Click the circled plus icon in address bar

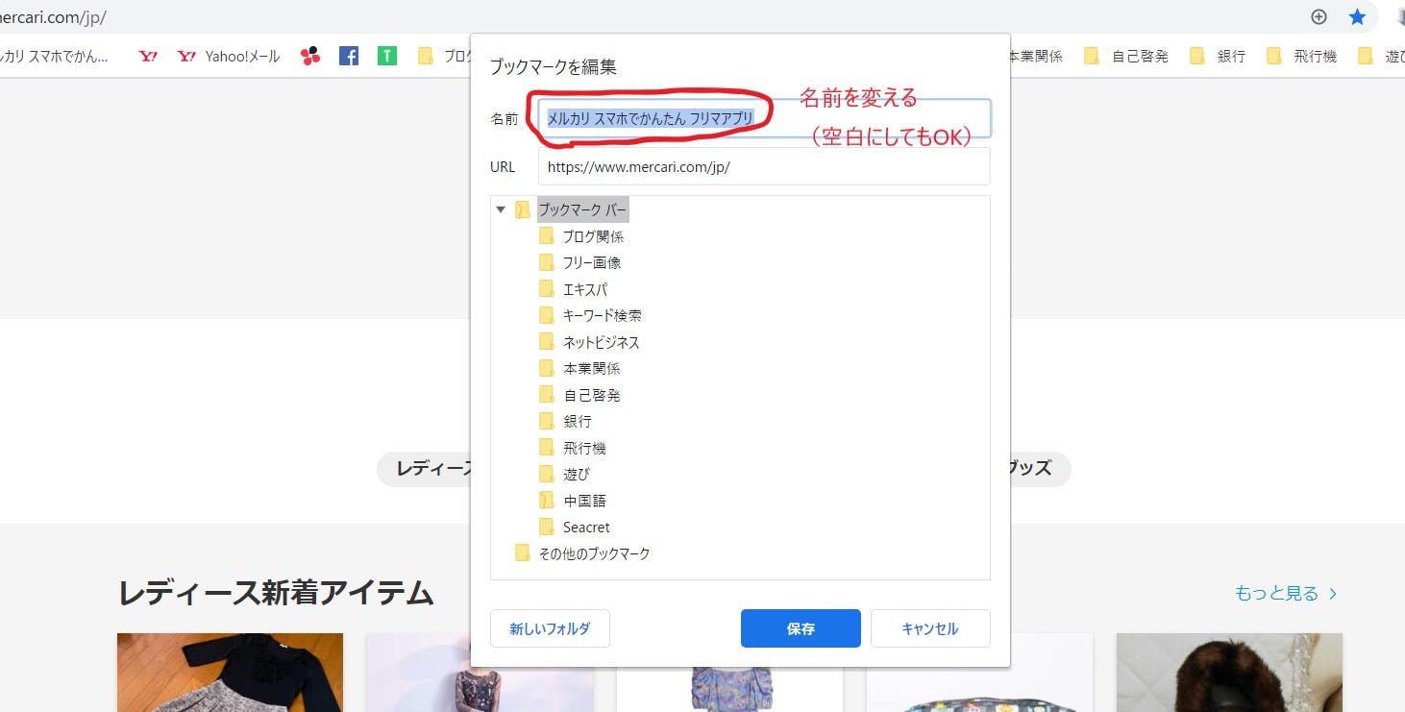point(1319,17)
